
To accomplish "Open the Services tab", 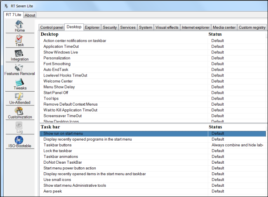I will [128, 27].
